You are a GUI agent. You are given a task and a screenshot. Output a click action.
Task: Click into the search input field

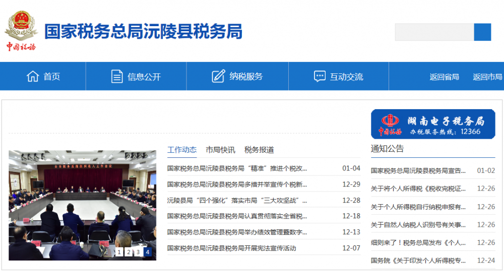point(434,32)
